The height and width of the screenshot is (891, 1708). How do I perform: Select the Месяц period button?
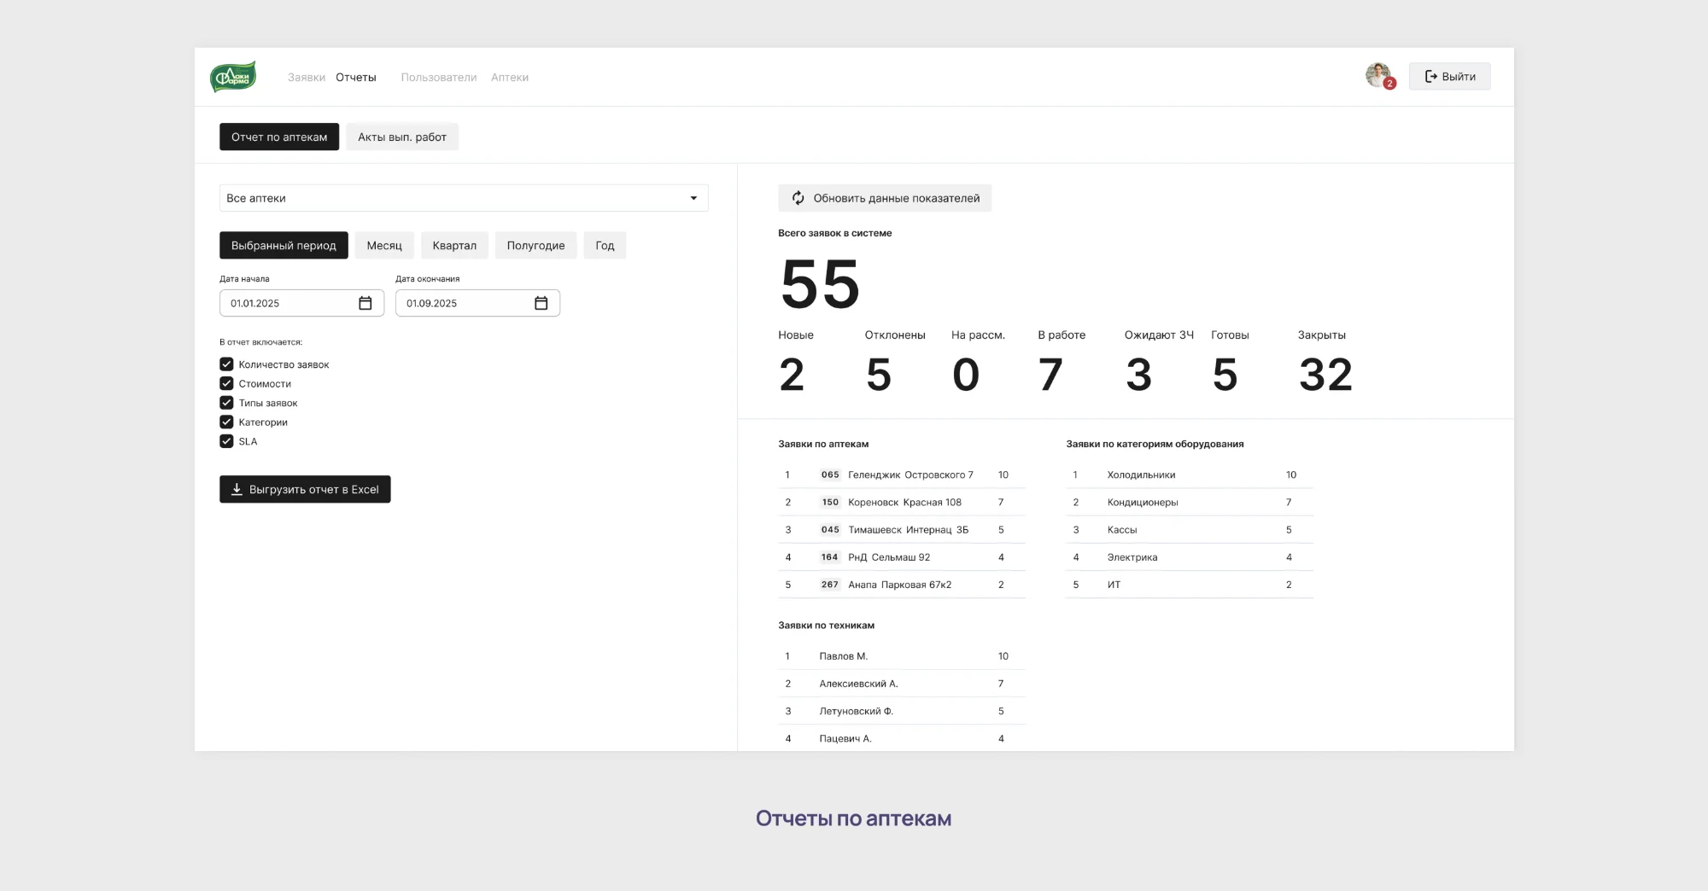(384, 246)
